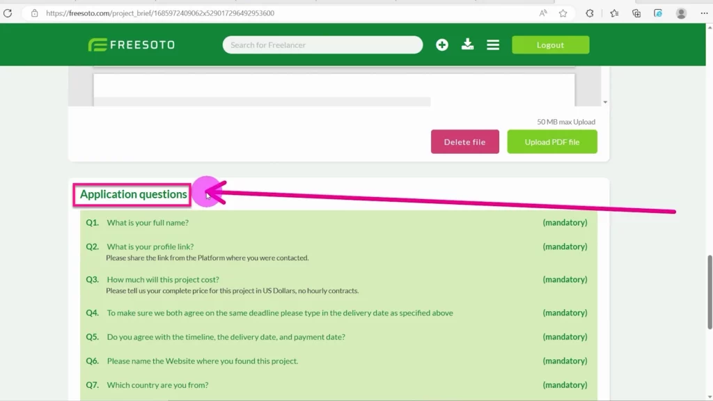
Task: Click the Logout button
Action: click(x=550, y=45)
